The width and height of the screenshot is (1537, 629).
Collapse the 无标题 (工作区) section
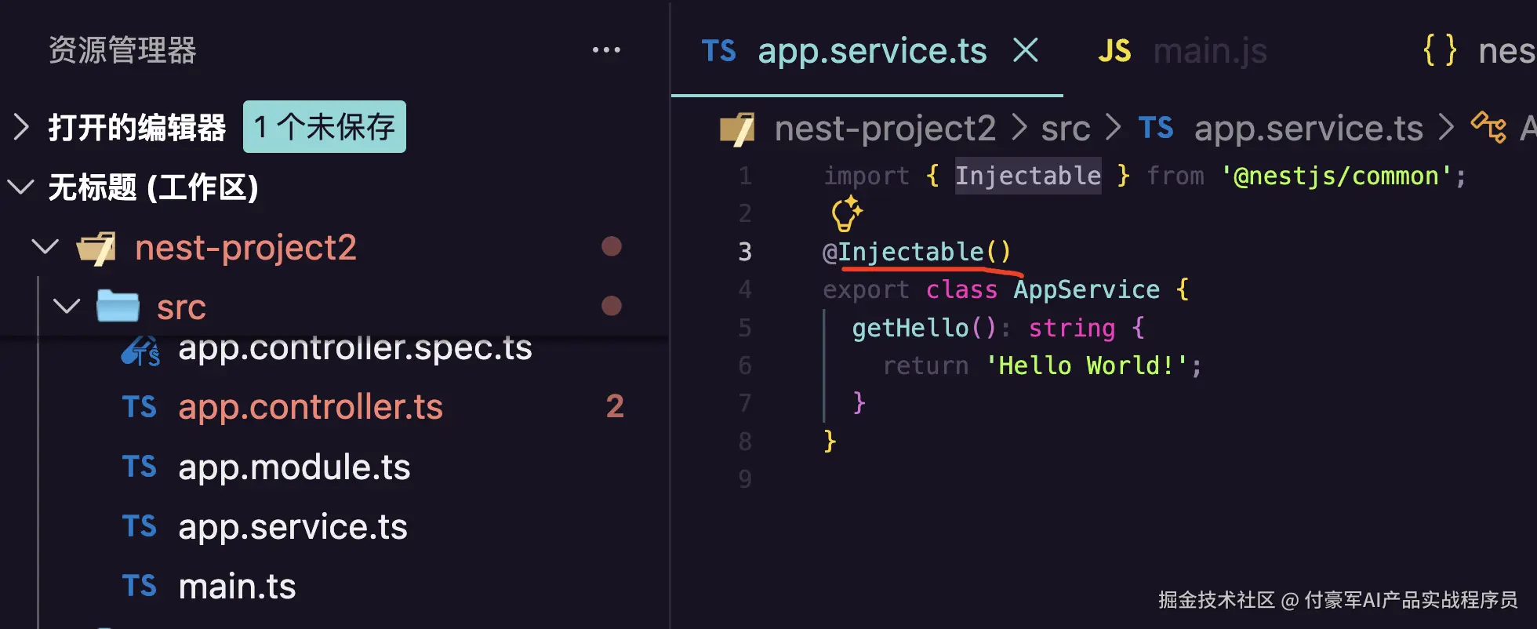click(x=20, y=187)
